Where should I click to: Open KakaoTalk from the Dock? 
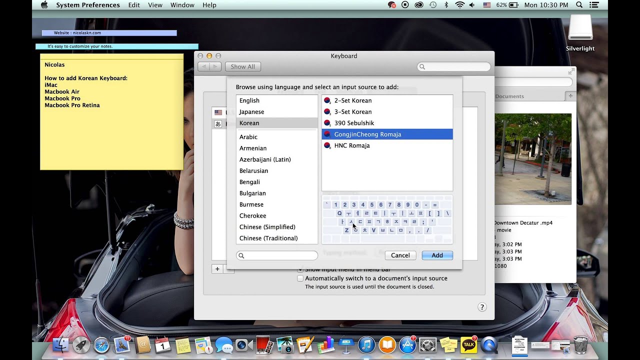[469, 344]
